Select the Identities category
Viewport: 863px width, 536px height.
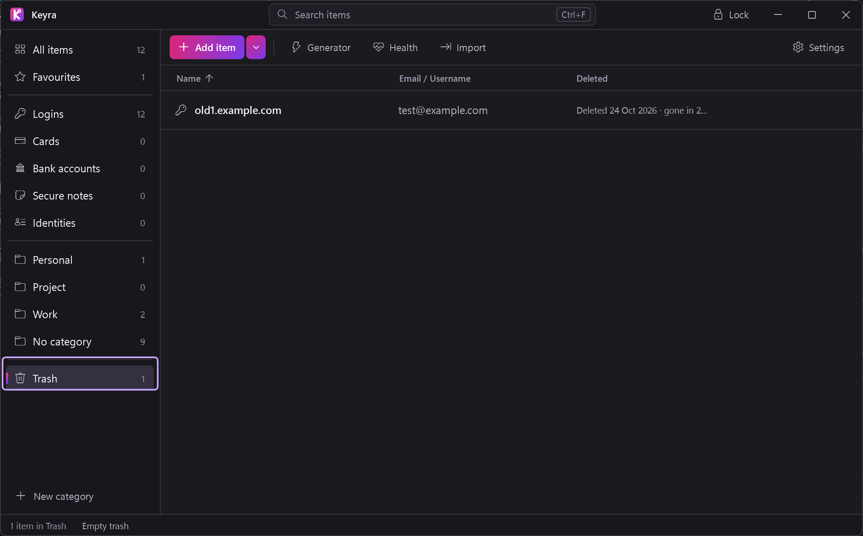tap(80, 223)
